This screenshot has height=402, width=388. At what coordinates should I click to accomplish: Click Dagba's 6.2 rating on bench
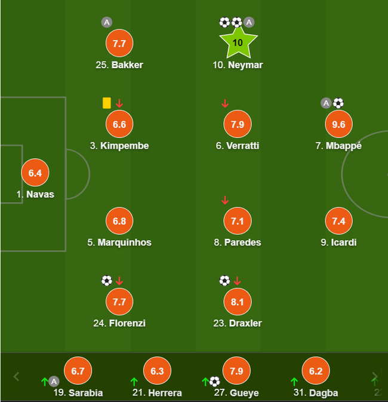(x=316, y=371)
